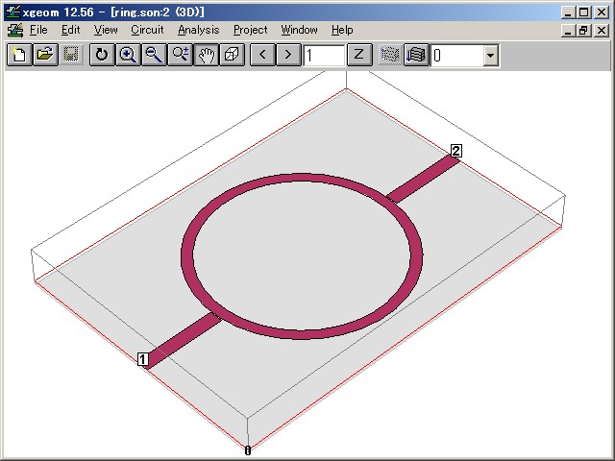615x461 pixels.
Task: Open the Circuit menu
Action: click(147, 30)
